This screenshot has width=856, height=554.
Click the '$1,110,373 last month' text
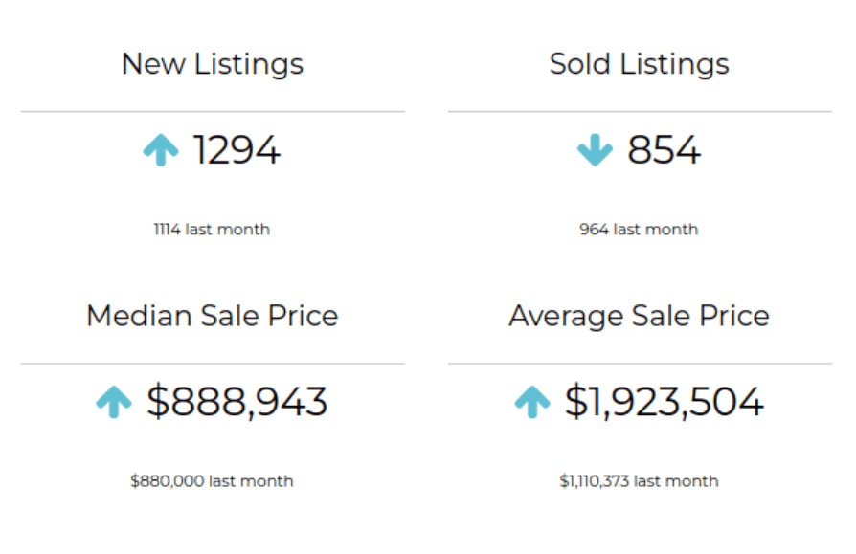639,481
